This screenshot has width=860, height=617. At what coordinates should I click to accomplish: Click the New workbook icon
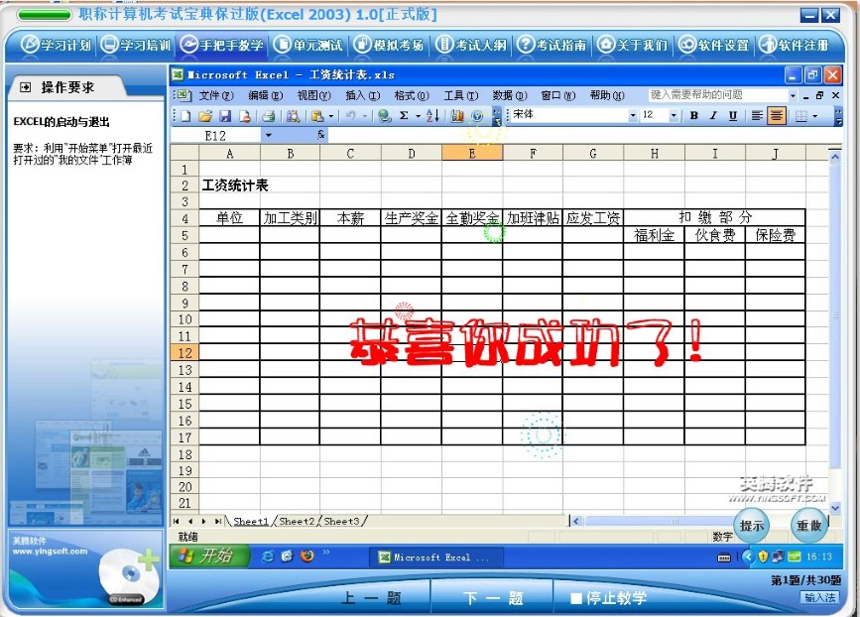(185, 116)
